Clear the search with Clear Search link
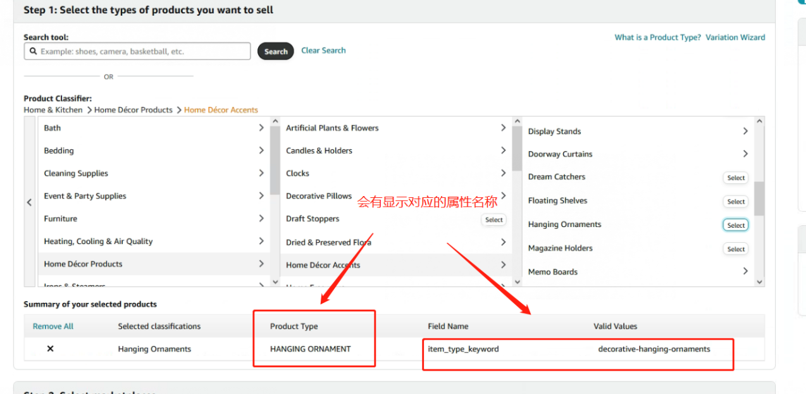 click(323, 51)
